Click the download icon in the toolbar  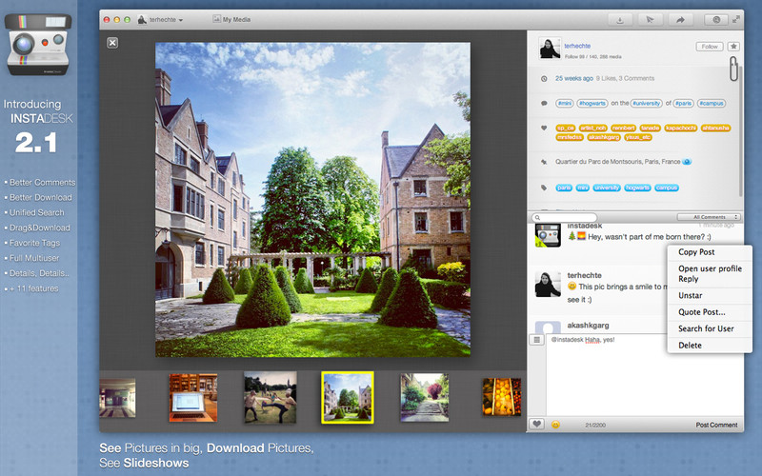point(620,19)
